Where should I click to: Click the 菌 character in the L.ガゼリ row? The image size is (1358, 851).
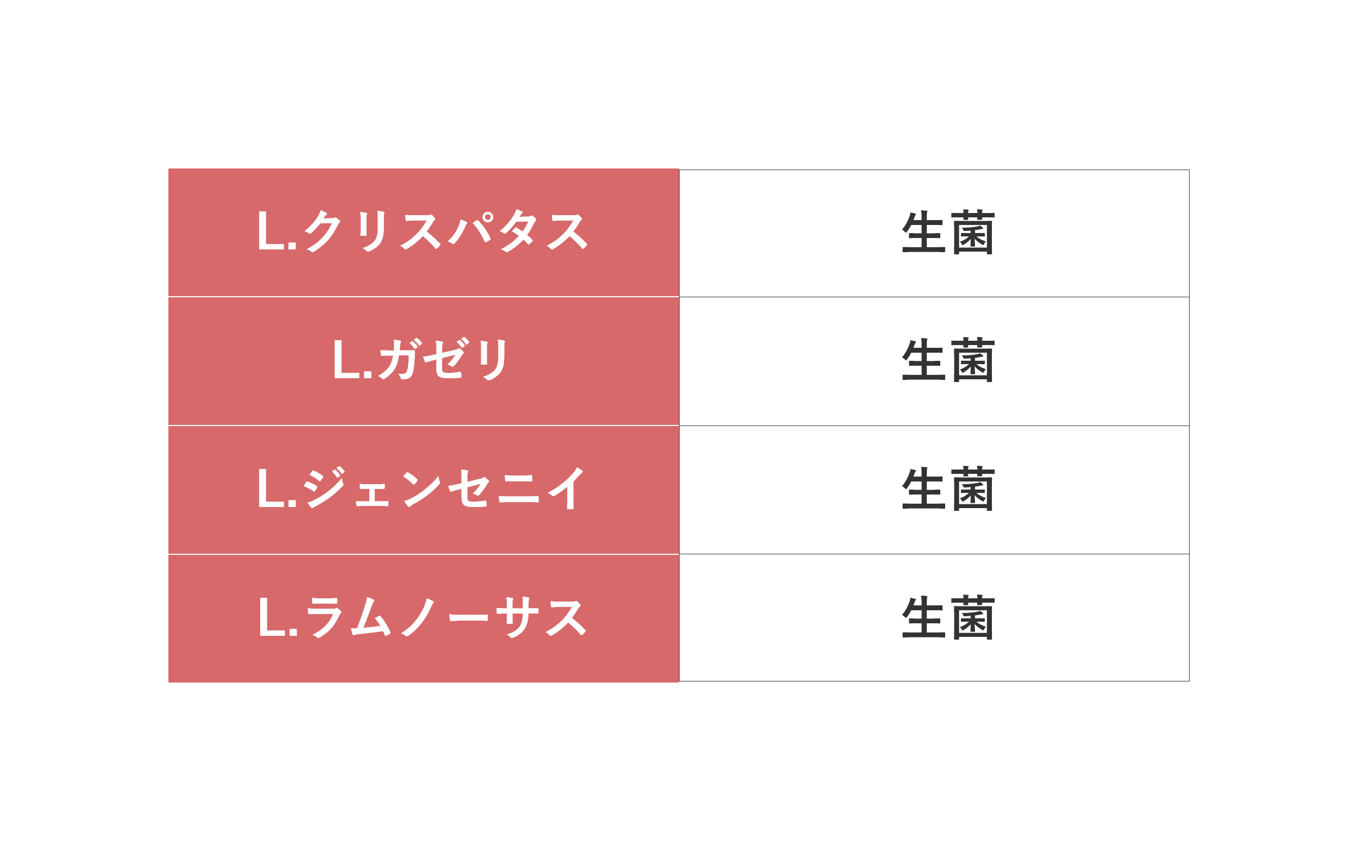973,360
